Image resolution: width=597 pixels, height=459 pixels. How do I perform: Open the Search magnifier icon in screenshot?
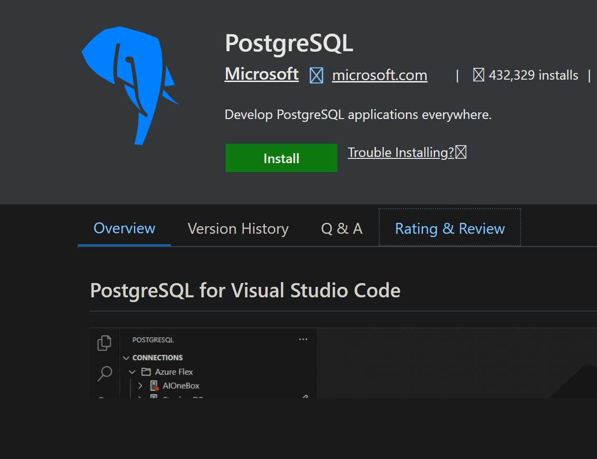click(104, 374)
